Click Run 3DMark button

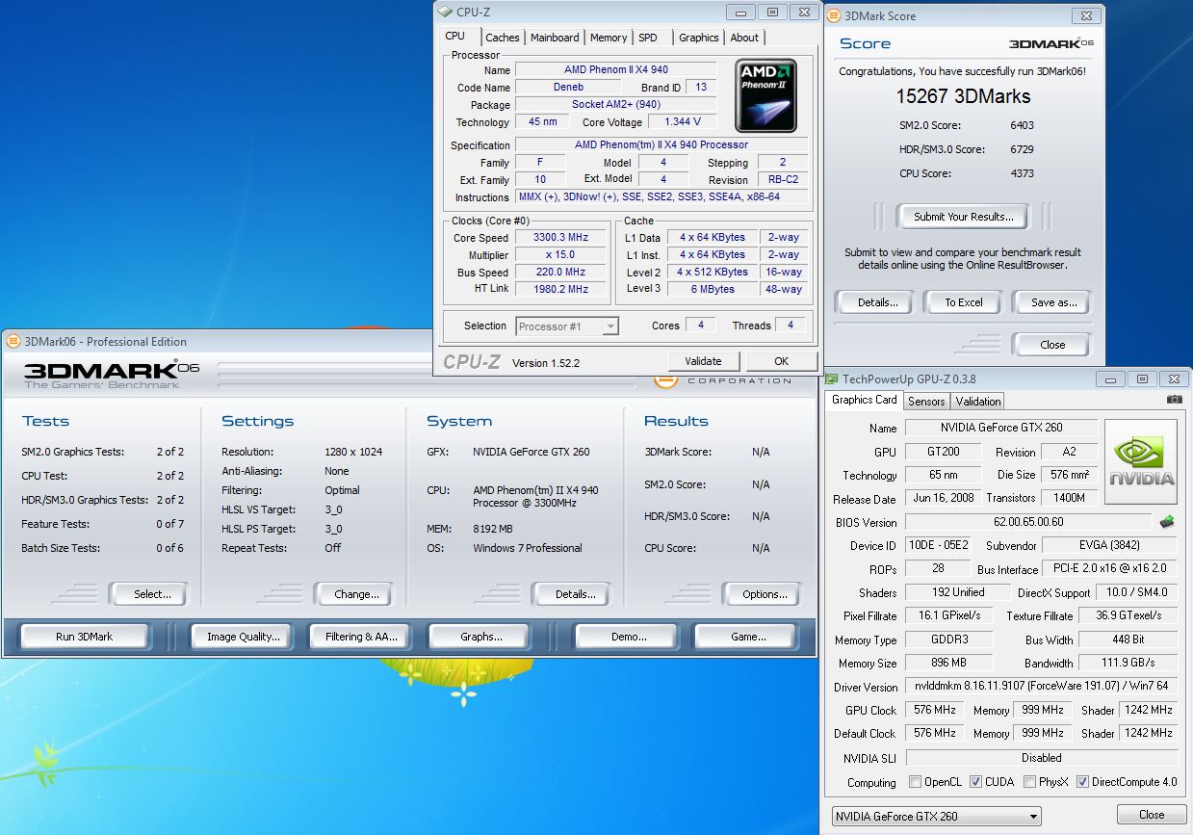pyautogui.click(x=85, y=637)
